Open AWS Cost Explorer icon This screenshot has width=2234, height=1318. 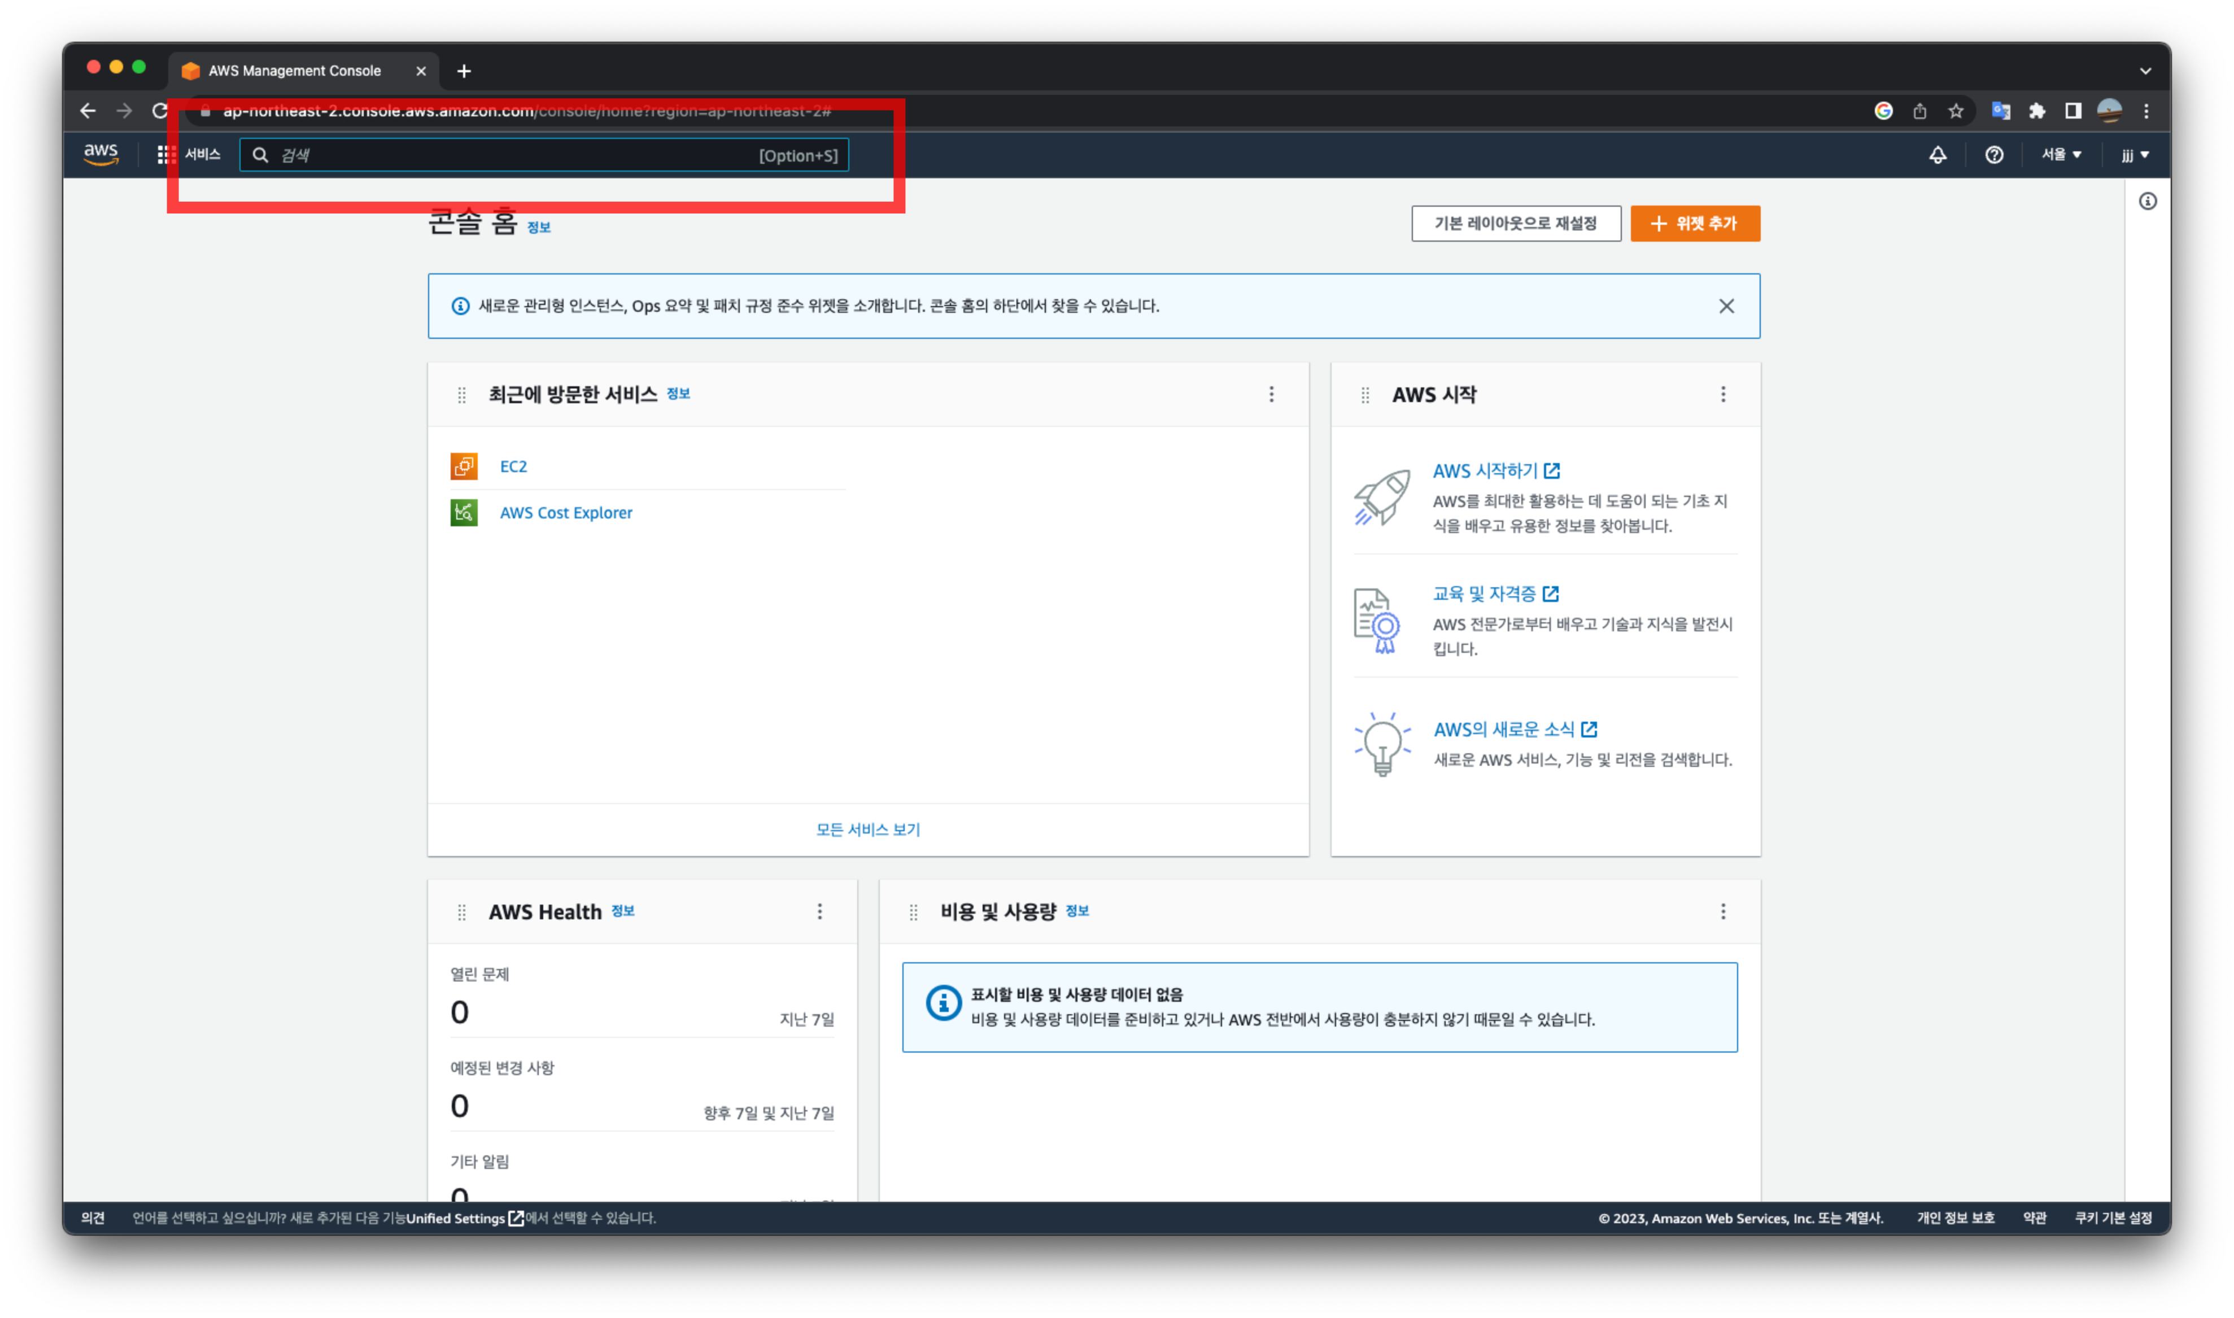(x=464, y=512)
